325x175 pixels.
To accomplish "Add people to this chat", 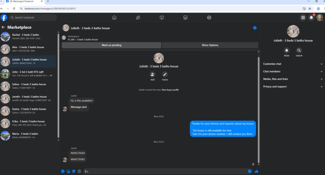I will (x=152, y=74).
